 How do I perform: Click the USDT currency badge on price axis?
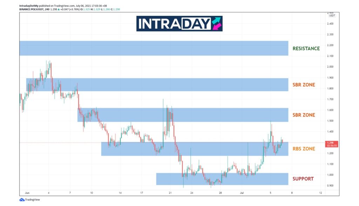click(x=332, y=15)
